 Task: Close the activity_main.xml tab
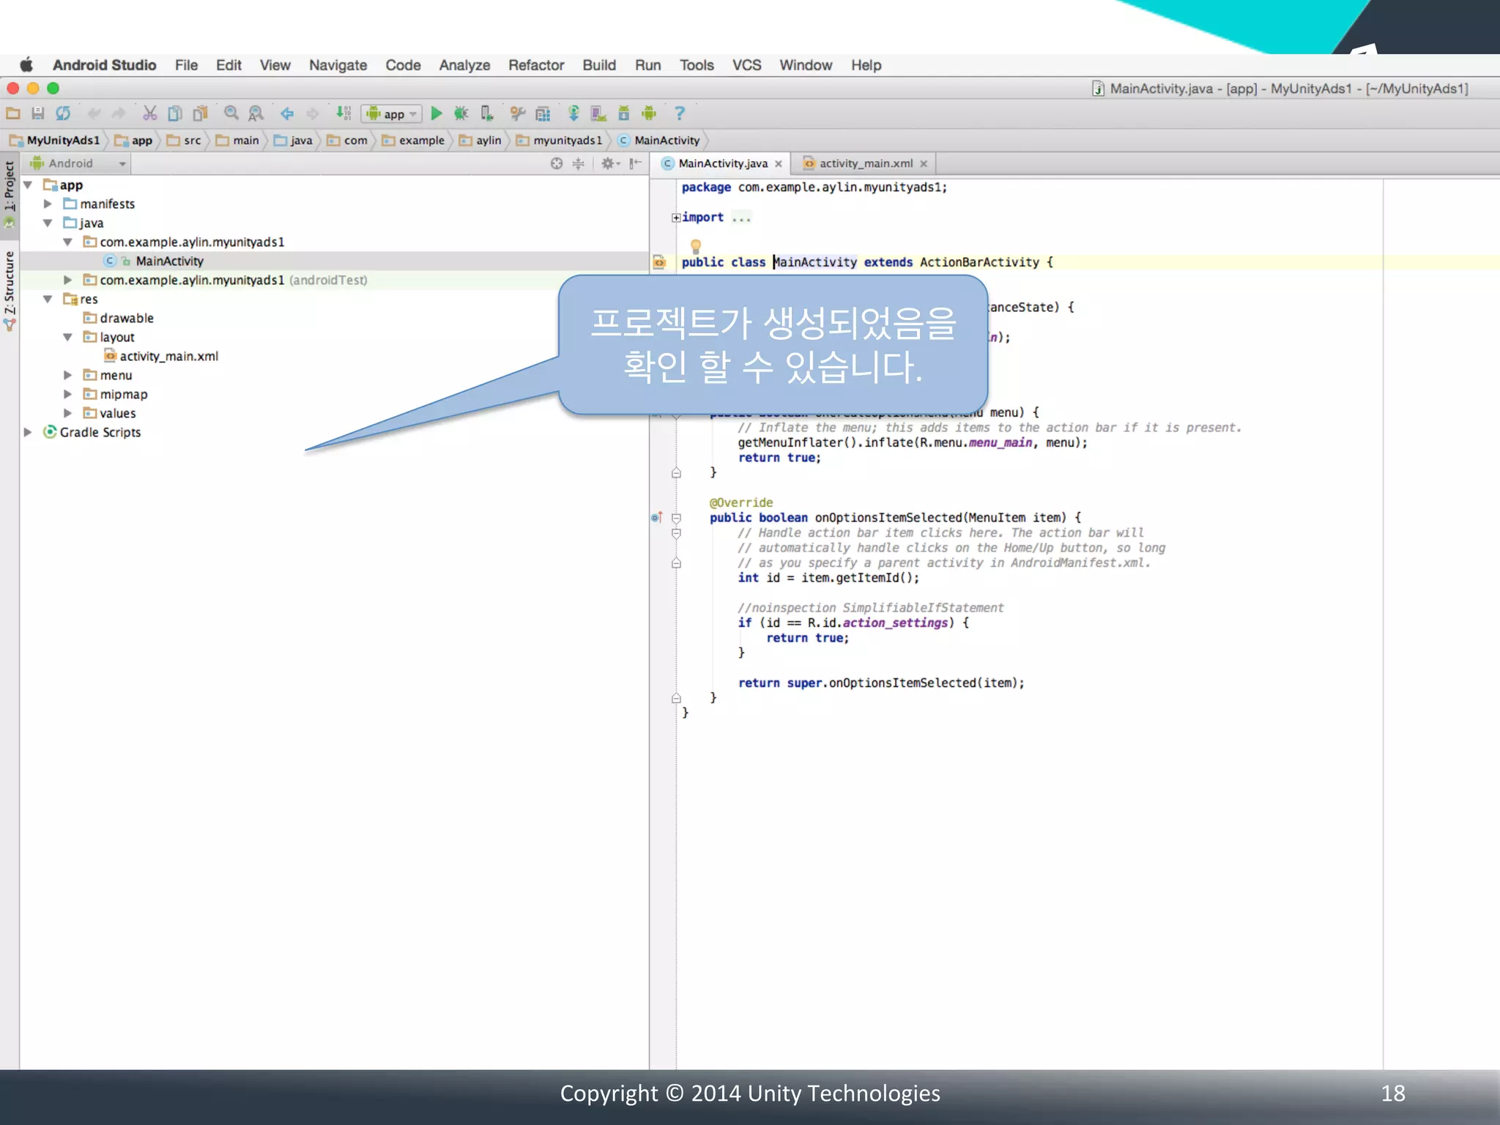(x=924, y=164)
